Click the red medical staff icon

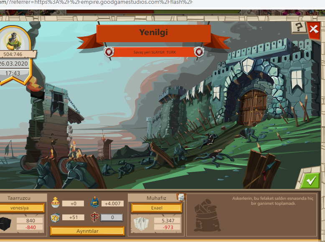[x=94, y=217]
